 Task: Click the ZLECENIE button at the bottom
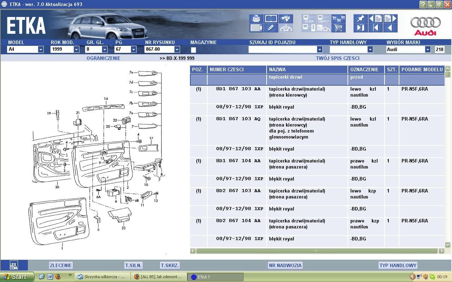(61, 265)
